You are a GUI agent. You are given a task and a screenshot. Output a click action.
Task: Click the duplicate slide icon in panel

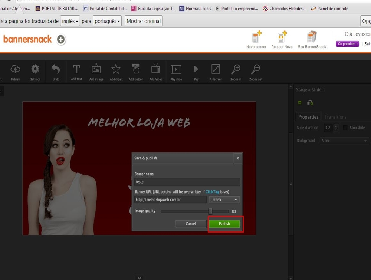(310, 102)
